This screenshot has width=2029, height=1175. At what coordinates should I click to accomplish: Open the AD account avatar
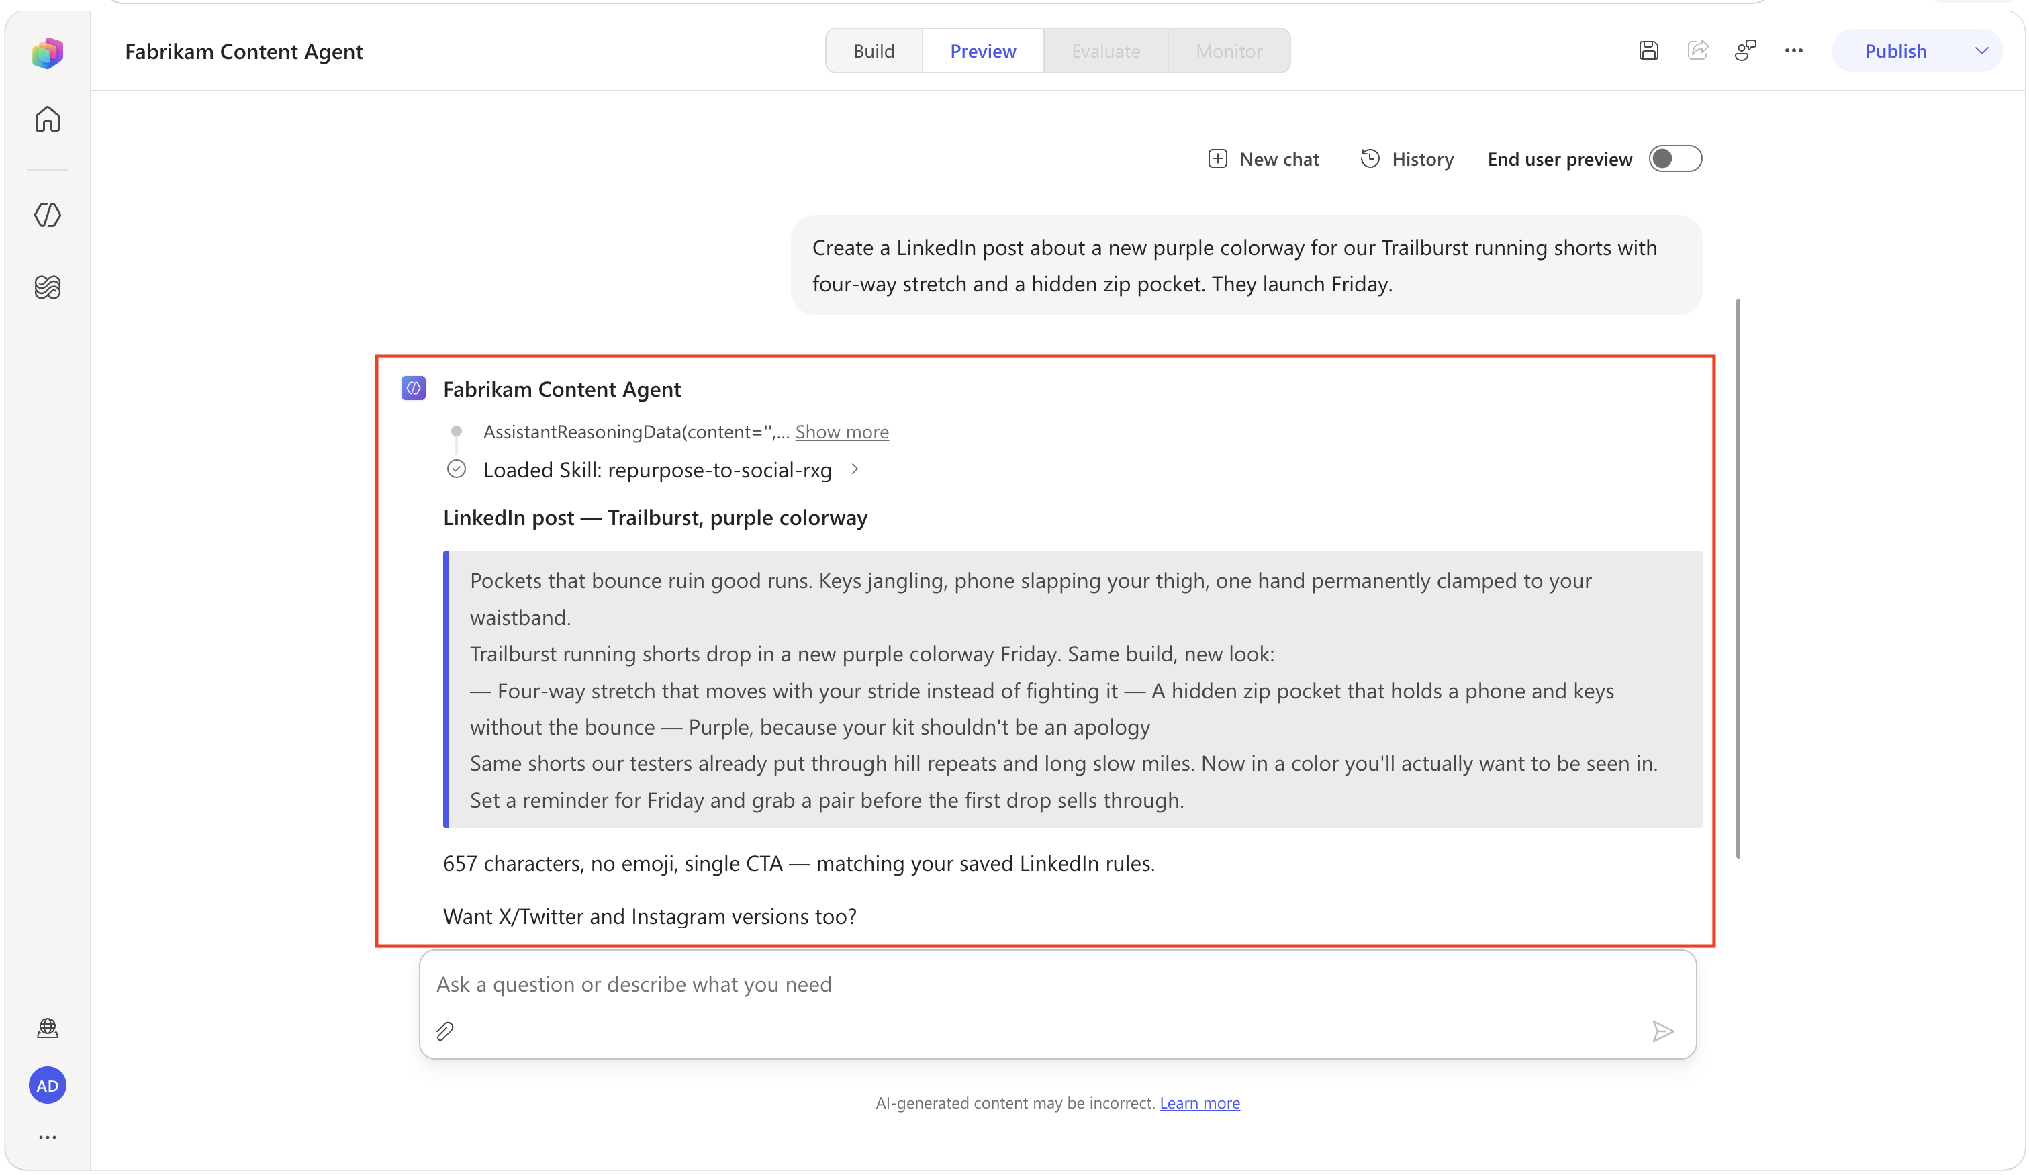click(48, 1086)
